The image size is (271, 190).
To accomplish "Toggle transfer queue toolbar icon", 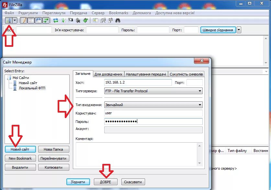I will tap(46, 21).
